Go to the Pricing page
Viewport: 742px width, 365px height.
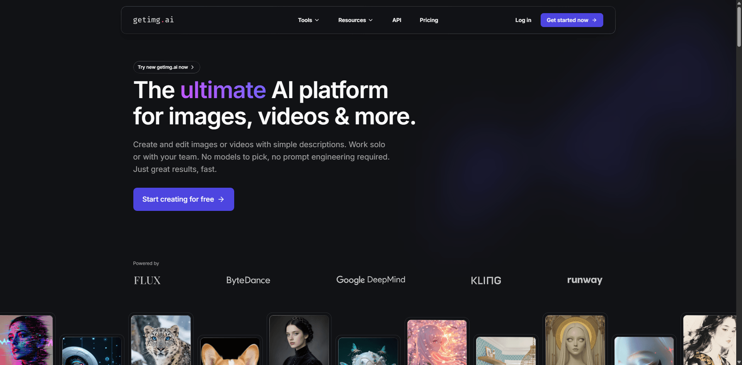429,20
